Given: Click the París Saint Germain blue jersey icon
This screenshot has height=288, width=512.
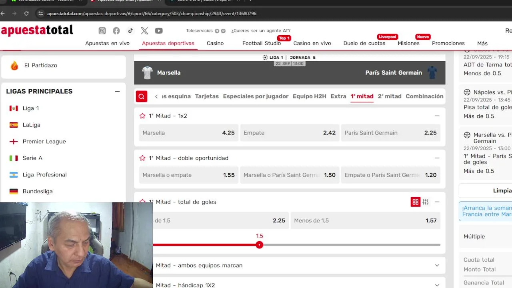Looking at the screenshot, I should (432, 72).
